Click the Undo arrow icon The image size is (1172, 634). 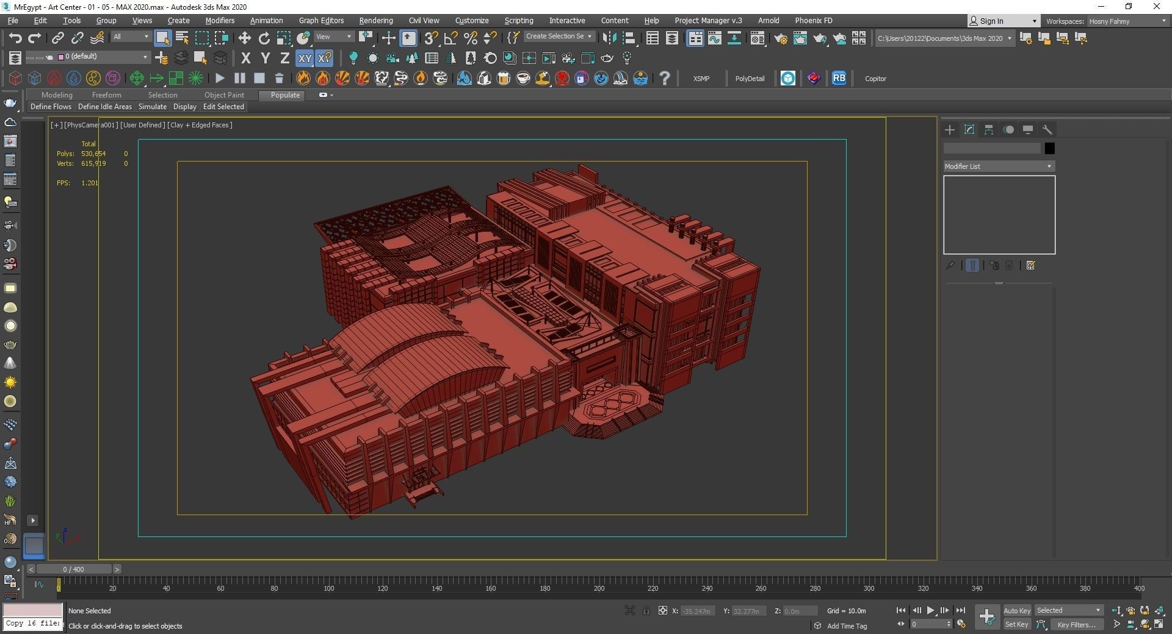[x=15, y=38]
